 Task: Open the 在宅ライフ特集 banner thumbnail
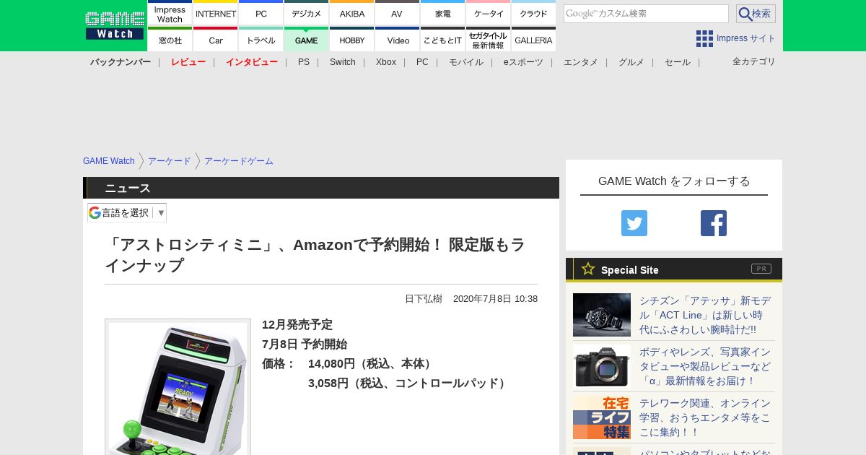(x=602, y=417)
